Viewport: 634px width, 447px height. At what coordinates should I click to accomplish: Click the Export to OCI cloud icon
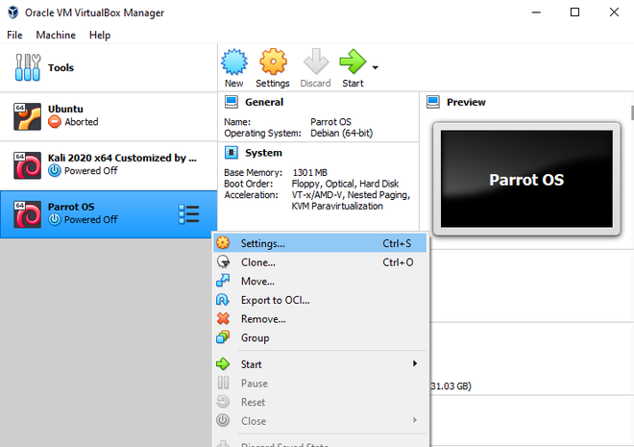223,300
